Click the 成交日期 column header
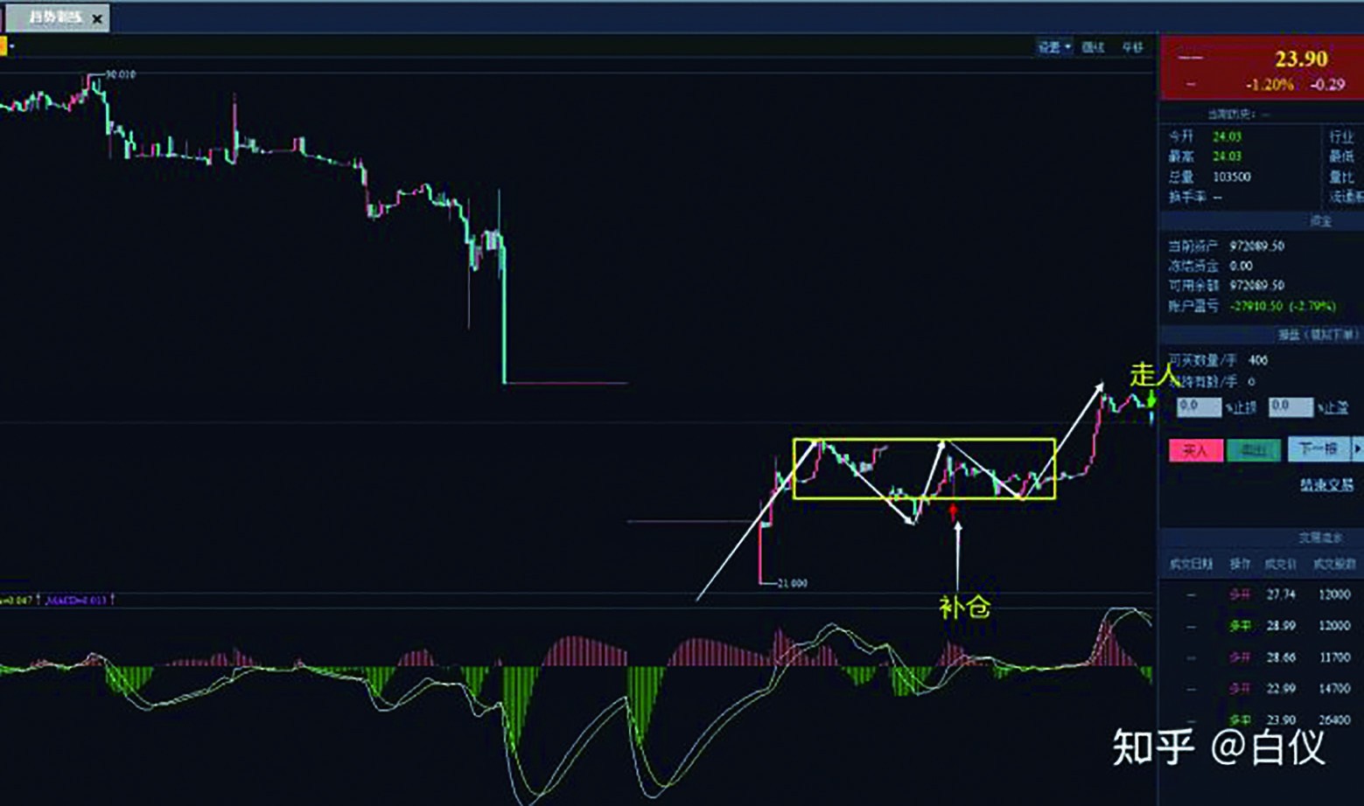The image size is (1364, 806). 1191,565
